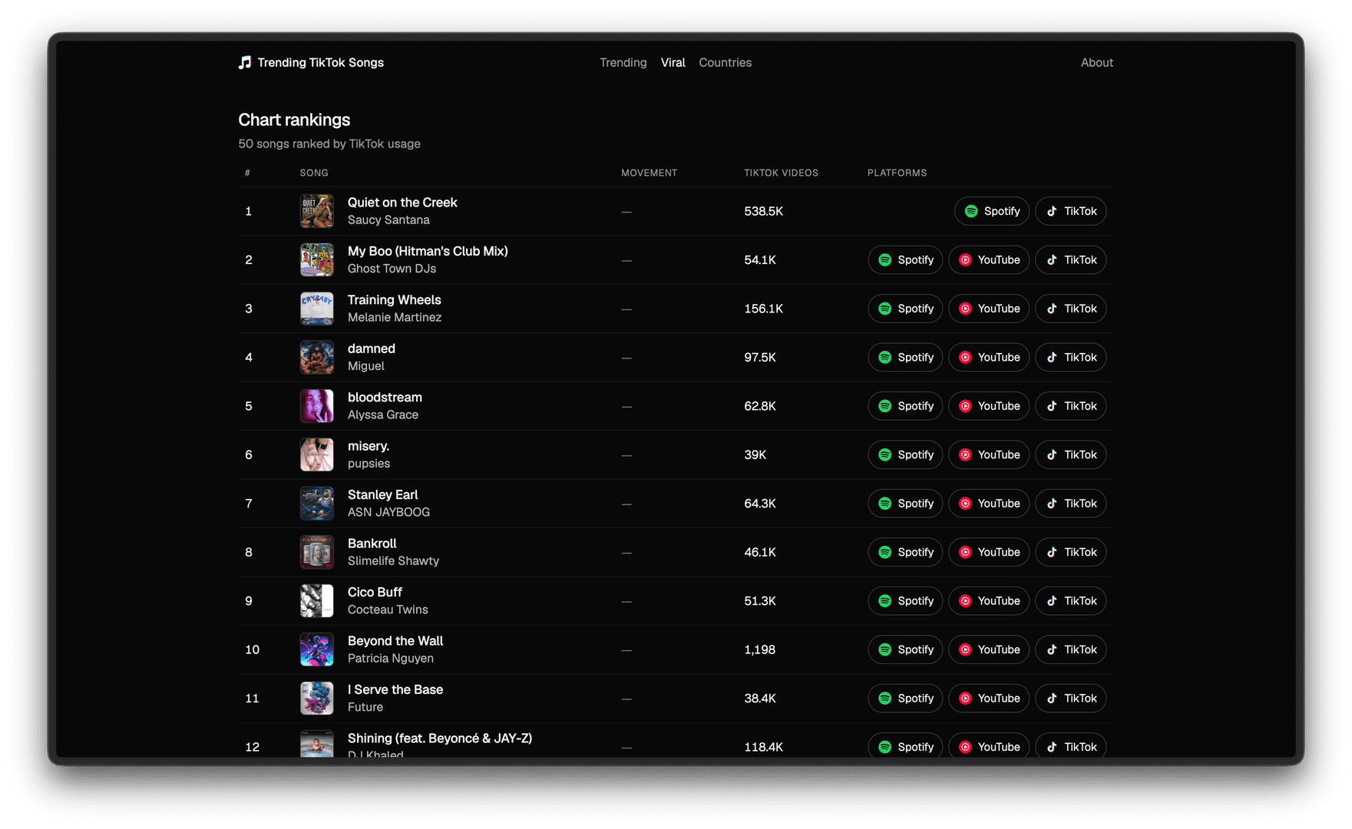The image size is (1352, 829).
Task: Open YouTube for Beyond the Wall
Action: point(989,650)
